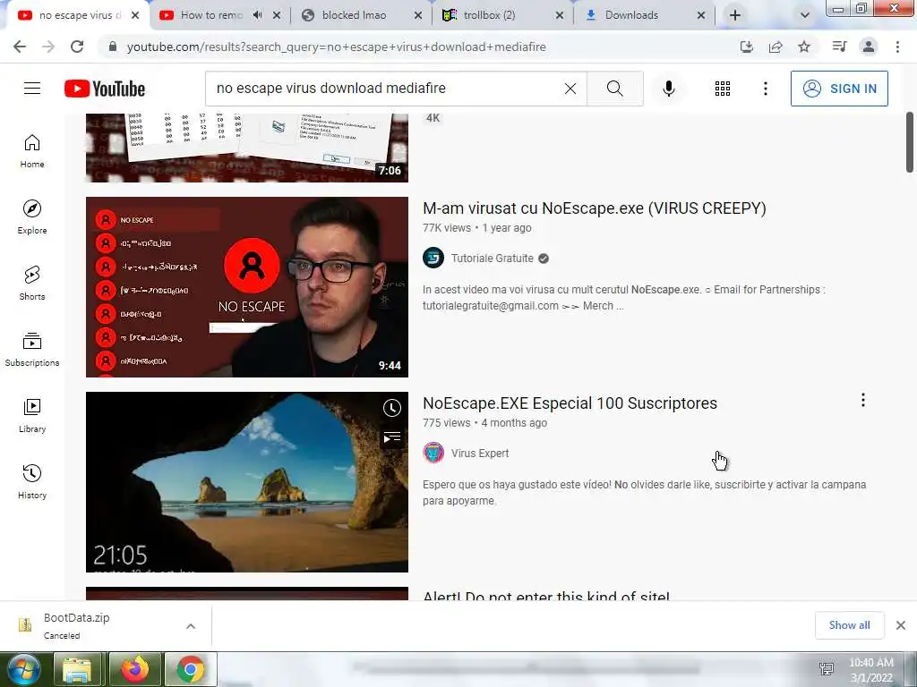This screenshot has height=687, width=917.
Task: Click the system tray network icon
Action: click(x=827, y=669)
